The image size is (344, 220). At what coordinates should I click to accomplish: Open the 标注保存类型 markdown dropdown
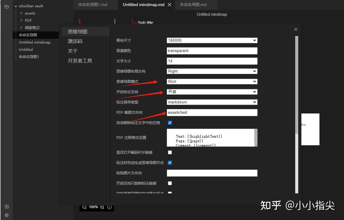212,102
